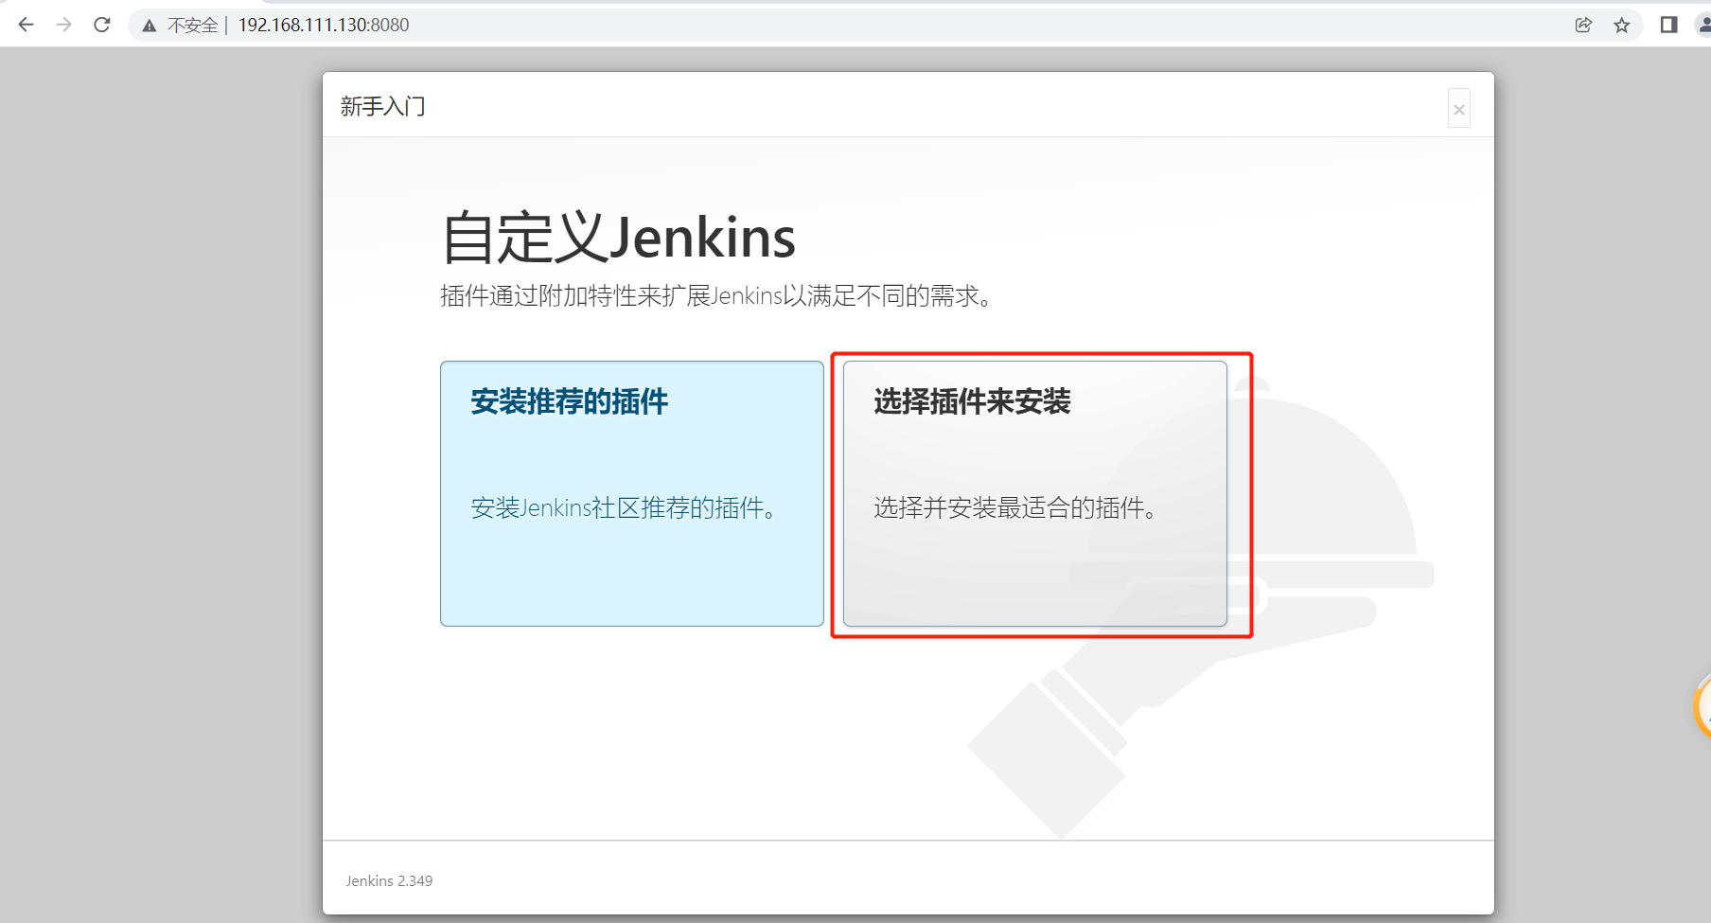Go back to the previous browser page
Screen dimensions: 1711x923
26,25
